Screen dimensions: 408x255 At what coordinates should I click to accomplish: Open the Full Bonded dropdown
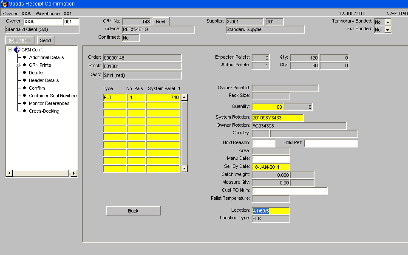(388, 30)
